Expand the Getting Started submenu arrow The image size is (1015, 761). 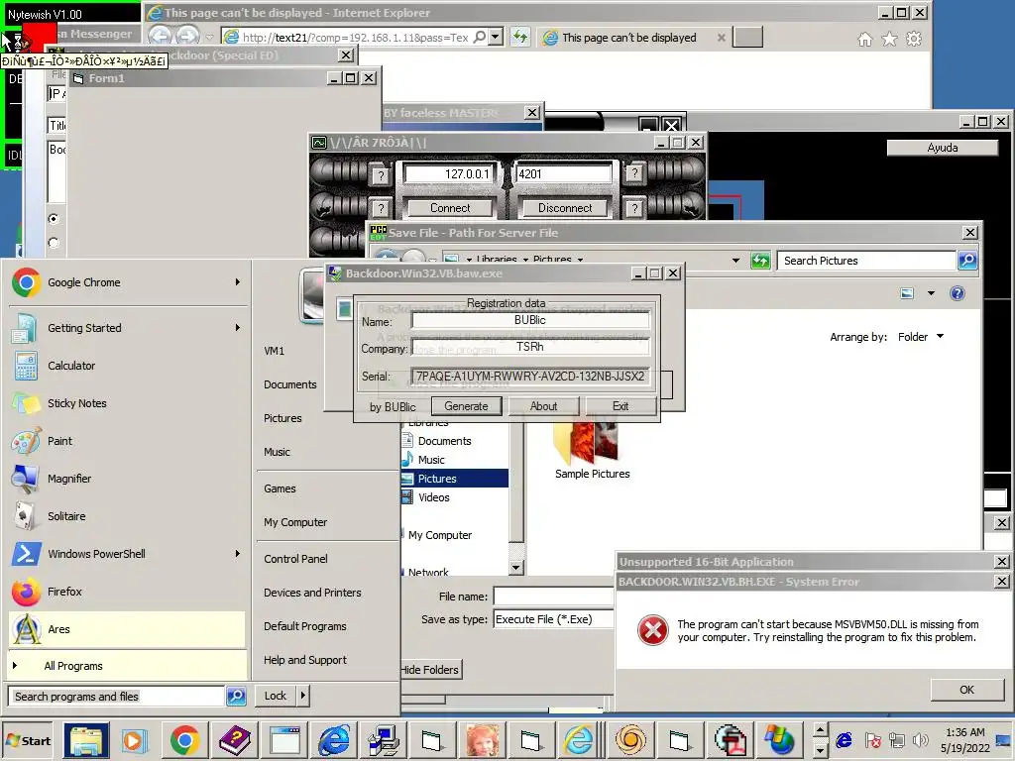pos(238,328)
